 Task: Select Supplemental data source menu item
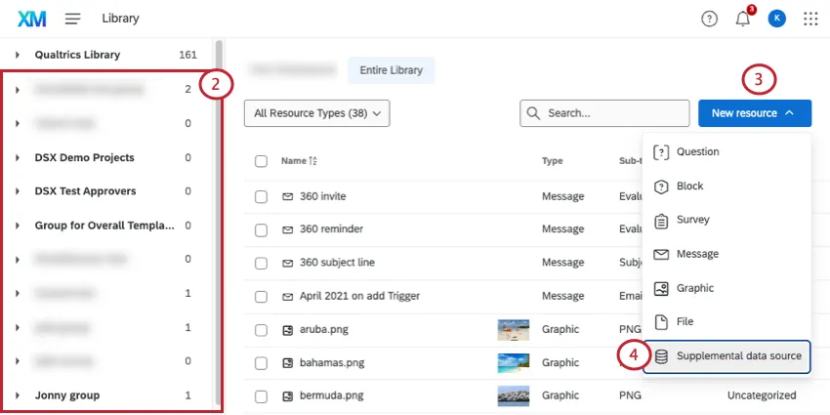click(x=738, y=356)
